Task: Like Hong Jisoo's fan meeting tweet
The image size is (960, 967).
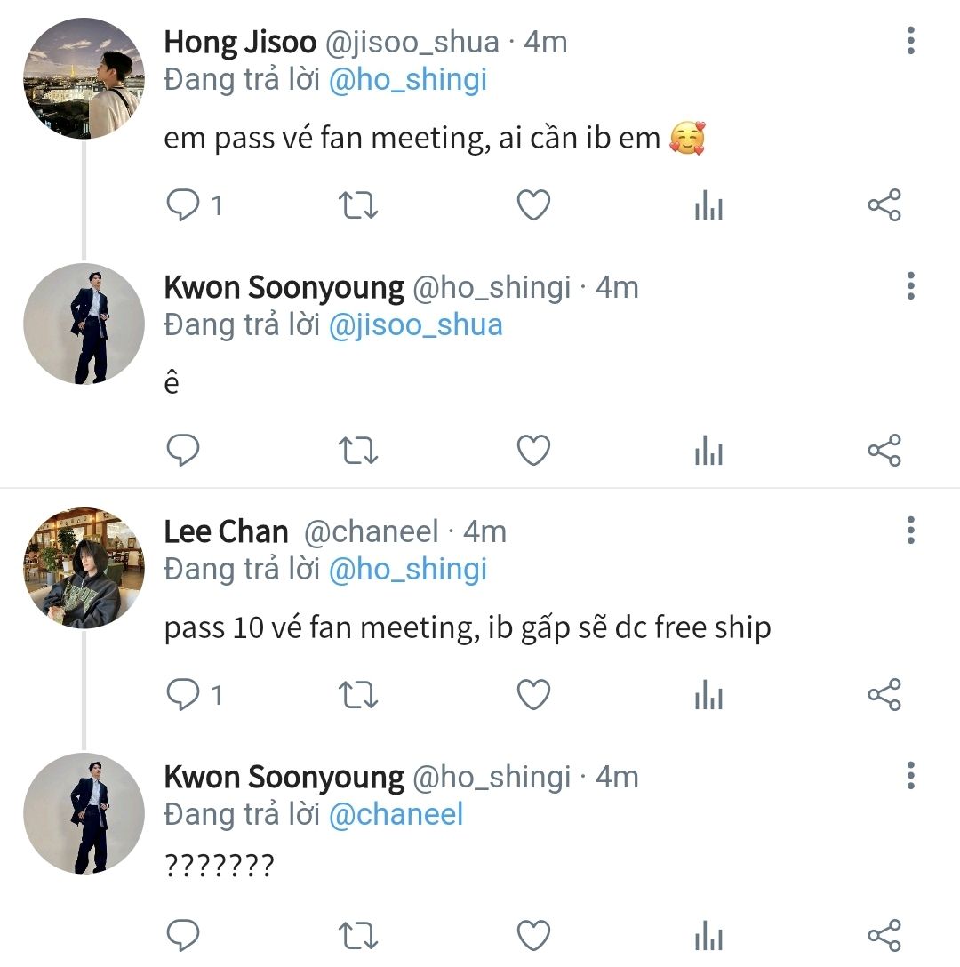Action: [533, 205]
